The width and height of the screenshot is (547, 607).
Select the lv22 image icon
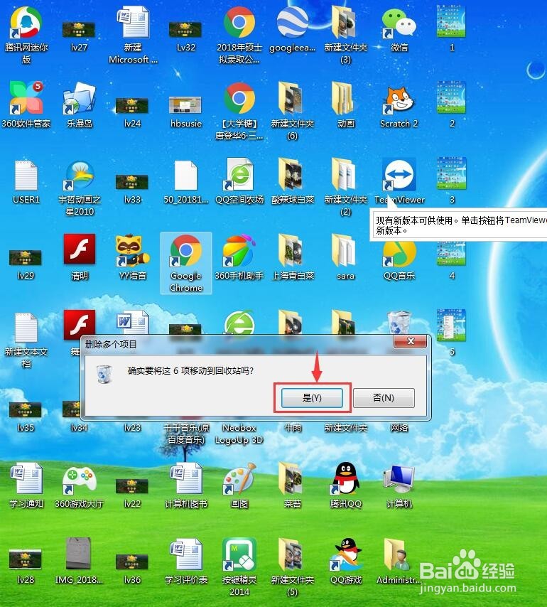[132, 486]
